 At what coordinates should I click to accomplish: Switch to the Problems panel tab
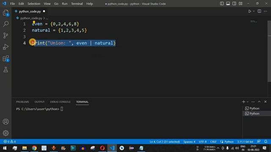click(x=22, y=102)
